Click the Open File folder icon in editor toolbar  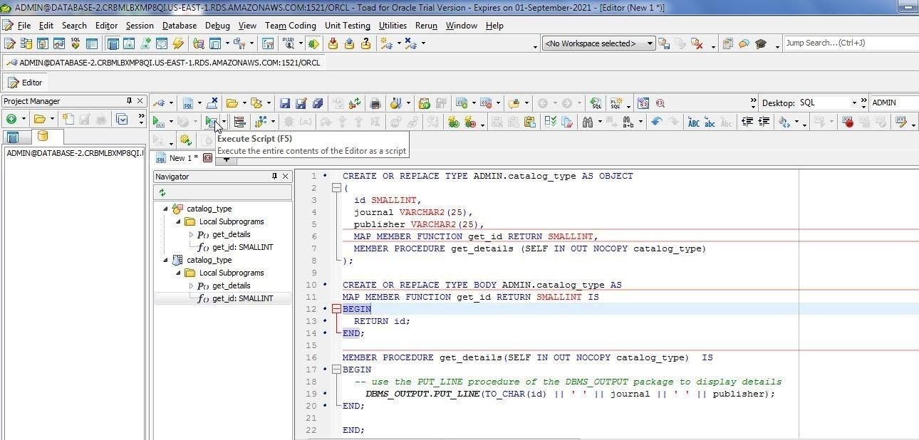232,103
